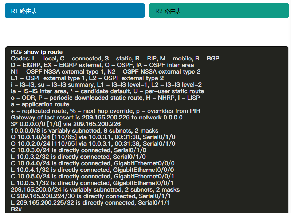Select the connected 10.0.4.0/24 GigabitEthernet0/0/0 entry

click(93, 163)
